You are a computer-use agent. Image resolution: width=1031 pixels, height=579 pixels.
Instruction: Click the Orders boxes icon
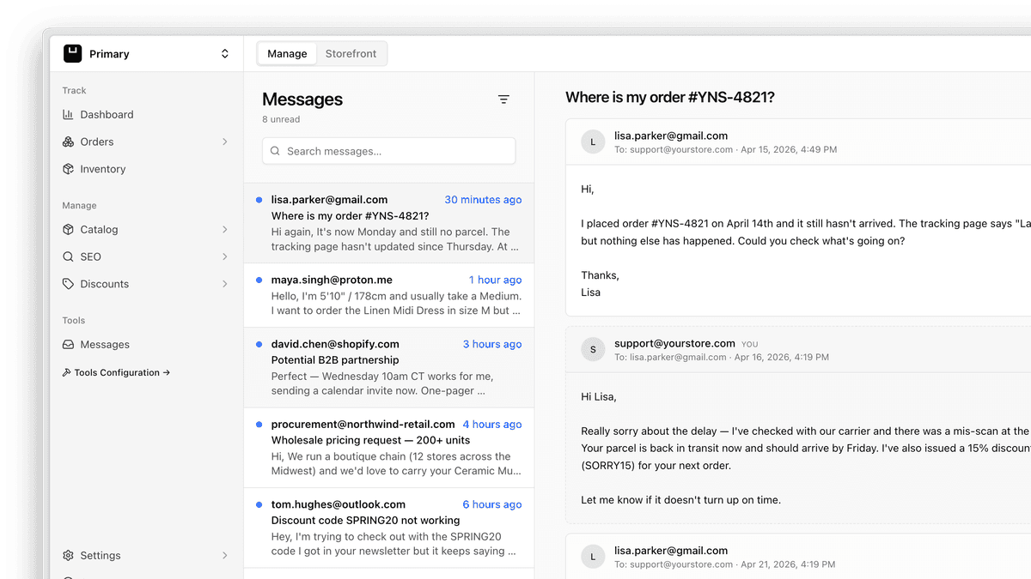pyautogui.click(x=69, y=142)
